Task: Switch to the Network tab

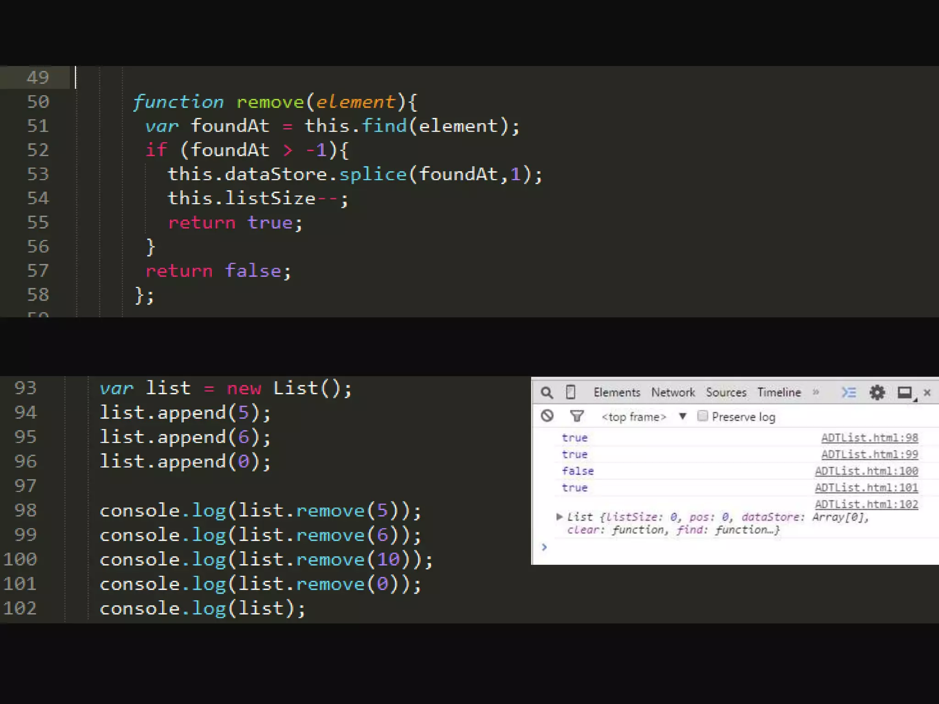Action: pos(673,393)
